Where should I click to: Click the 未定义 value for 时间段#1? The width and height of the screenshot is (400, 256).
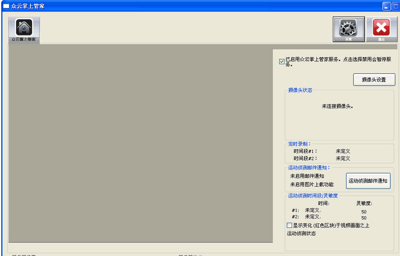(343, 151)
